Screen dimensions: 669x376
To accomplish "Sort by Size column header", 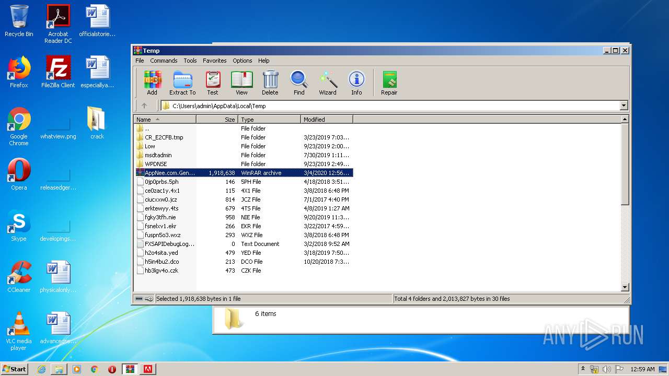I will point(217,120).
